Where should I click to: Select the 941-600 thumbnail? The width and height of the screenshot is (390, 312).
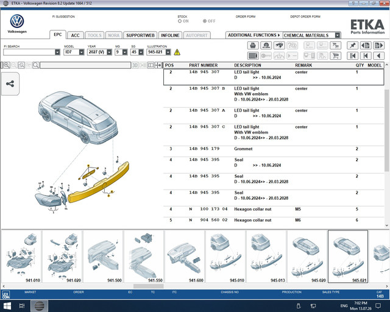[185, 257]
